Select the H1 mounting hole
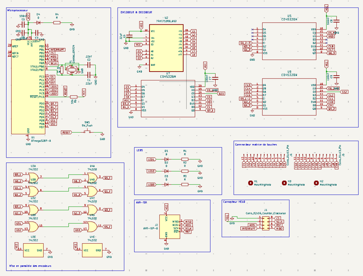 click(250, 183)
